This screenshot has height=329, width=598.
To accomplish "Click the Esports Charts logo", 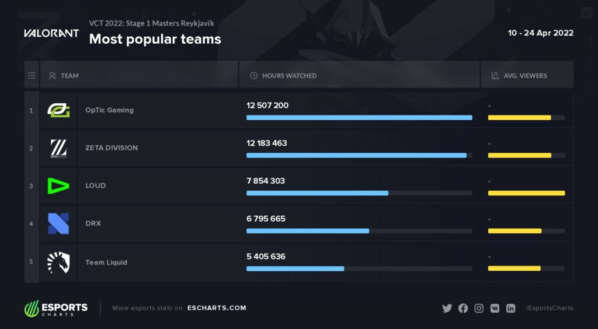I will coord(56,309).
